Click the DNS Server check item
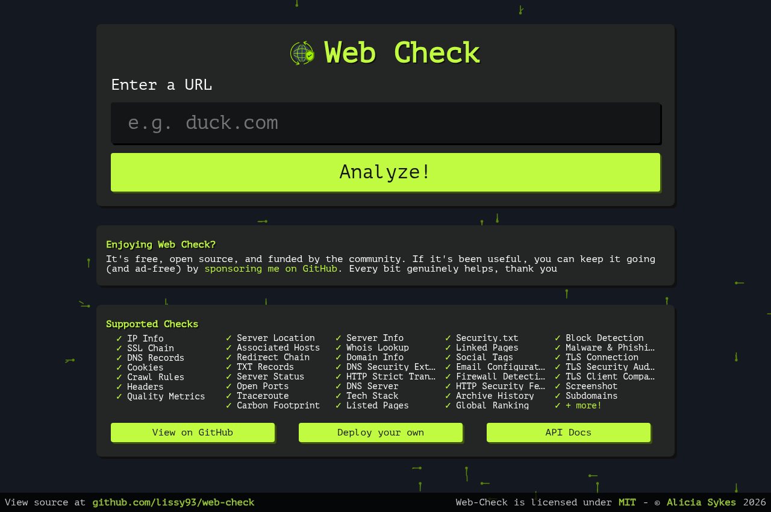Screen dimensions: 771x512 pos(372,386)
